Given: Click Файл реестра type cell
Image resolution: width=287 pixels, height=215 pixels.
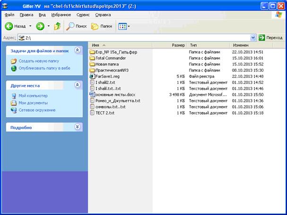Looking at the screenshot, I should coord(201,76).
